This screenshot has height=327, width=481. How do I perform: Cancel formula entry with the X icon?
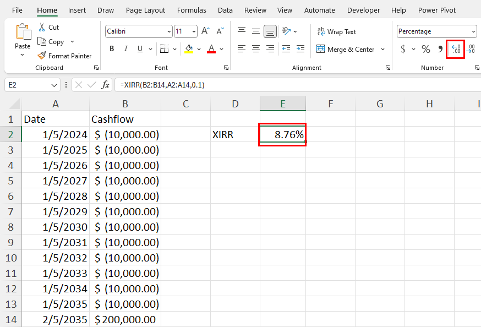(x=79, y=85)
